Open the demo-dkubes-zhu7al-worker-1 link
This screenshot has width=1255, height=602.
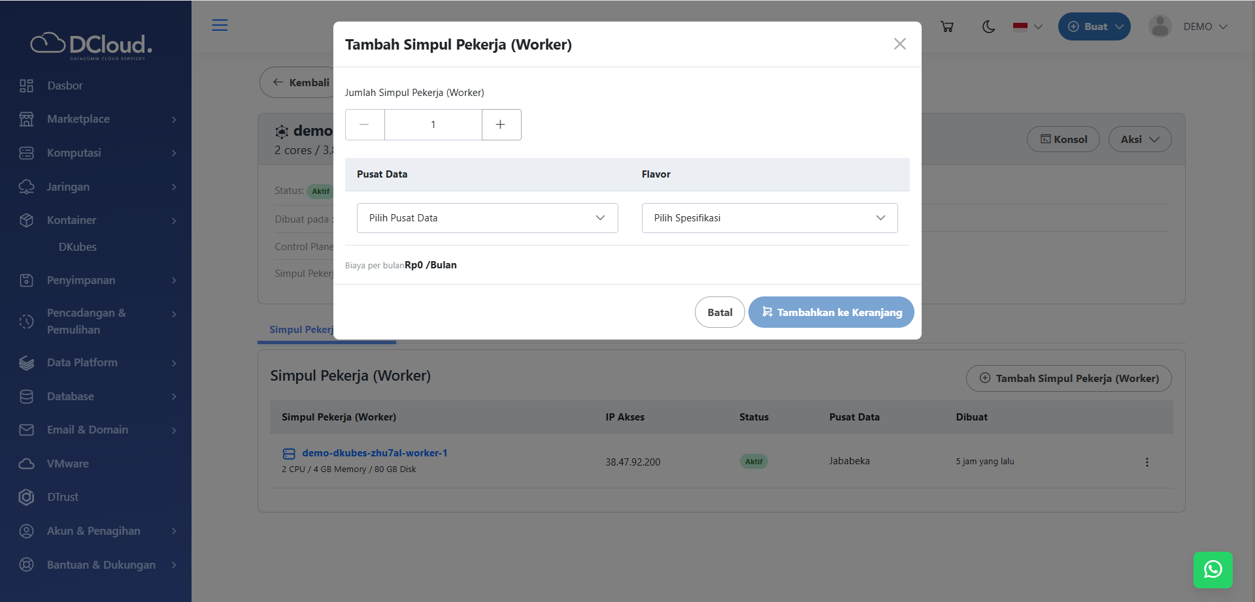click(375, 453)
